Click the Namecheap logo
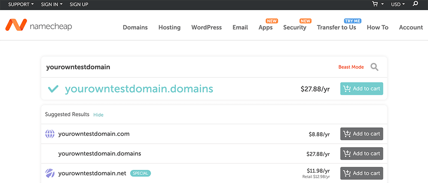The width and height of the screenshot is (428, 183). [x=39, y=25]
